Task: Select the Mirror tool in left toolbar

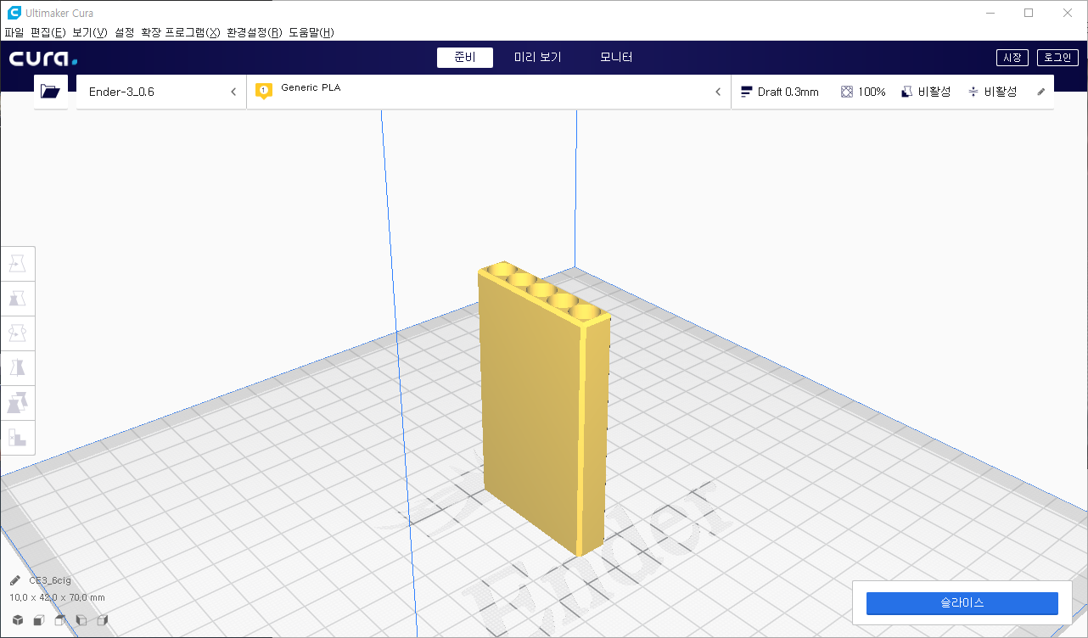Action: [x=17, y=368]
